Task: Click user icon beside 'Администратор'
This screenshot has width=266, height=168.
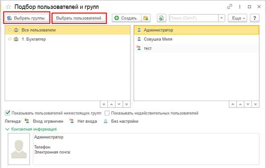Action: [x=139, y=30]
